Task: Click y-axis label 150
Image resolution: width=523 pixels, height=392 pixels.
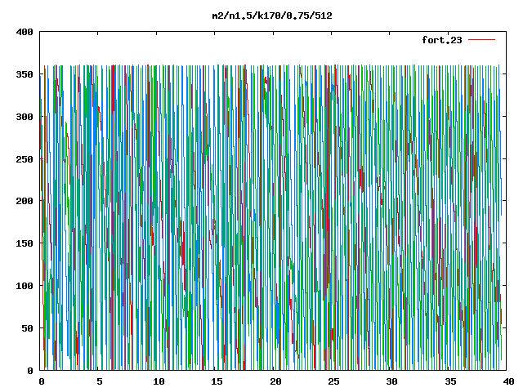Action: (x=25, y=243)
